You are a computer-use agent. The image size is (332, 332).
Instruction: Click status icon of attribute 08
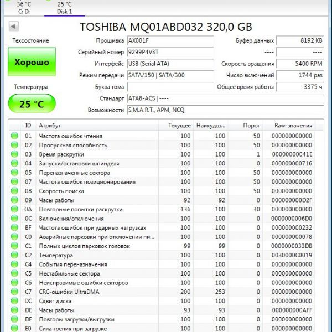click(x=14, y=191)
